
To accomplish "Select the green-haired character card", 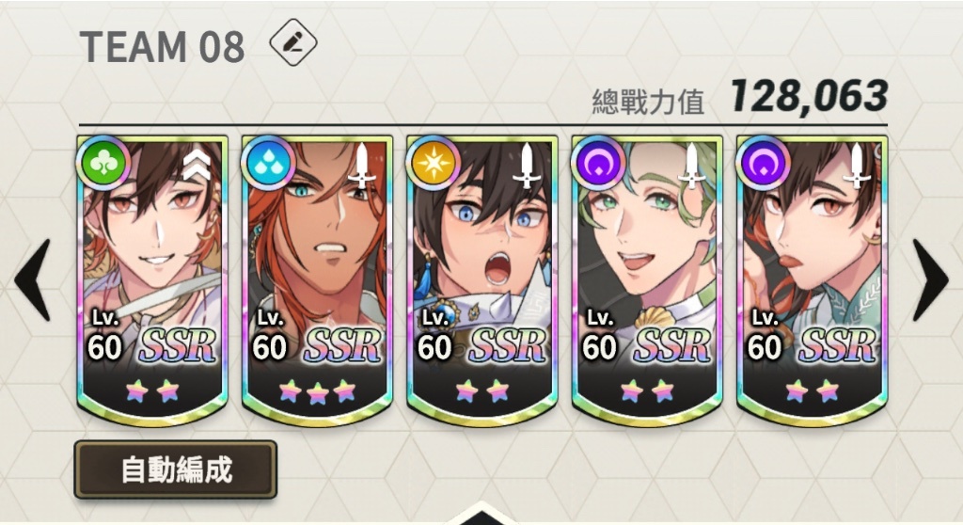I will 647,279.
